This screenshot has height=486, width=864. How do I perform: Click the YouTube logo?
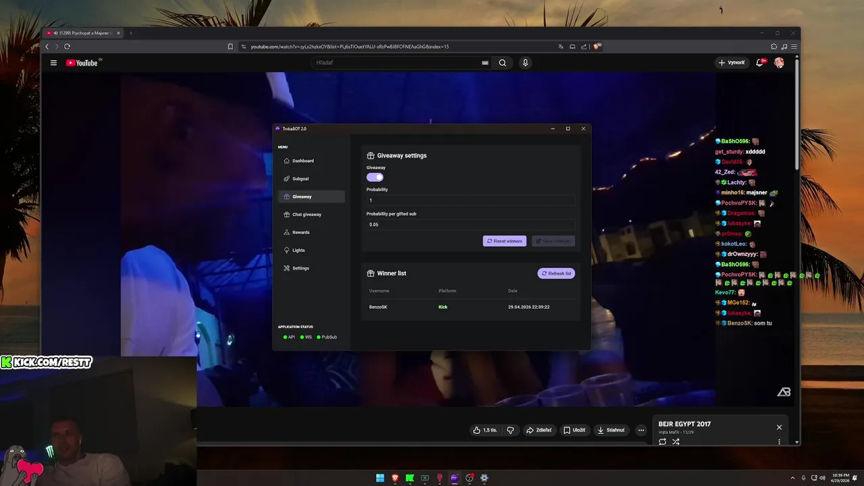click(82, 63)
